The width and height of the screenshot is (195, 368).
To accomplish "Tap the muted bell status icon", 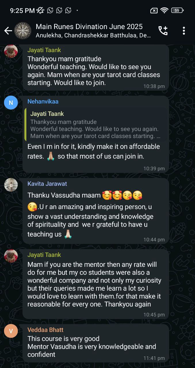I will tap(40, 11).
